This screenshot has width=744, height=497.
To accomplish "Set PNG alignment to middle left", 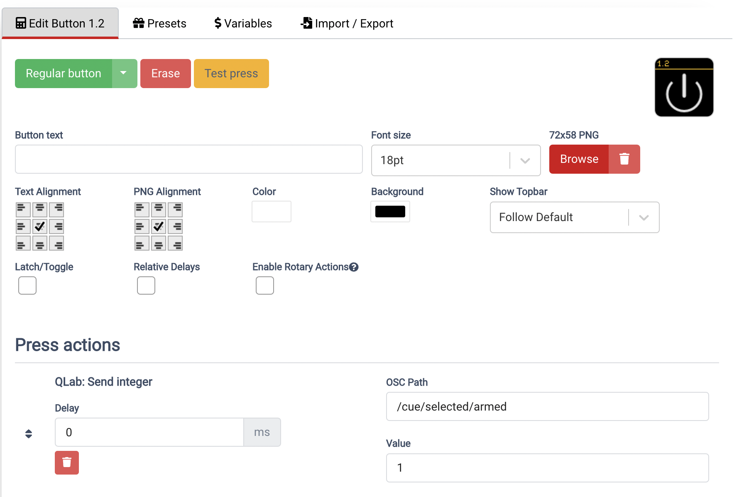I will pyautogui.click(x=142, y=227).
